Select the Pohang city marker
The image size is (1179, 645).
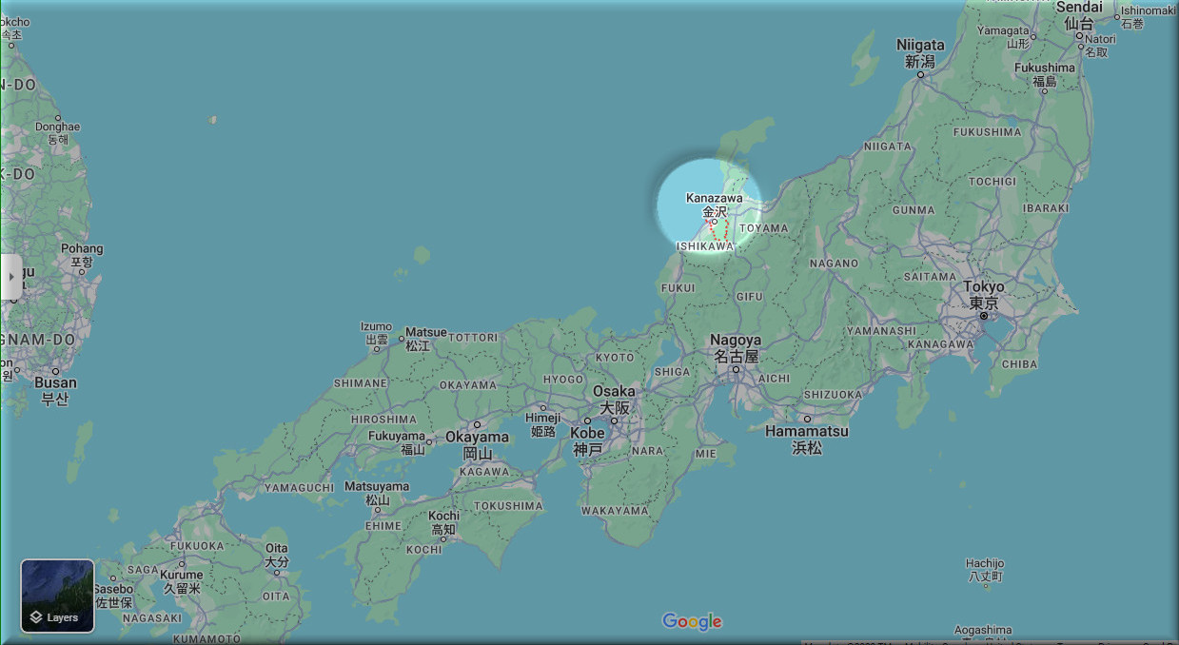[x=82, y=272]
